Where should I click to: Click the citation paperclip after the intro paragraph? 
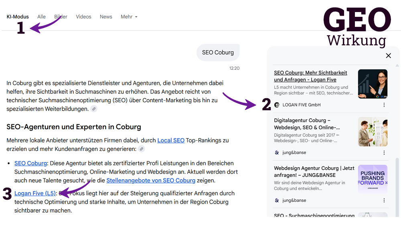tap(94, 109)
